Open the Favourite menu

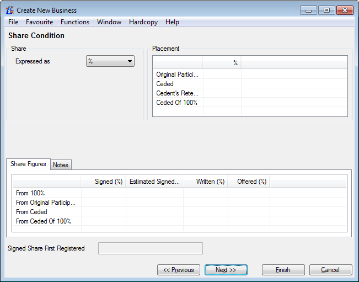coord(39,22)
